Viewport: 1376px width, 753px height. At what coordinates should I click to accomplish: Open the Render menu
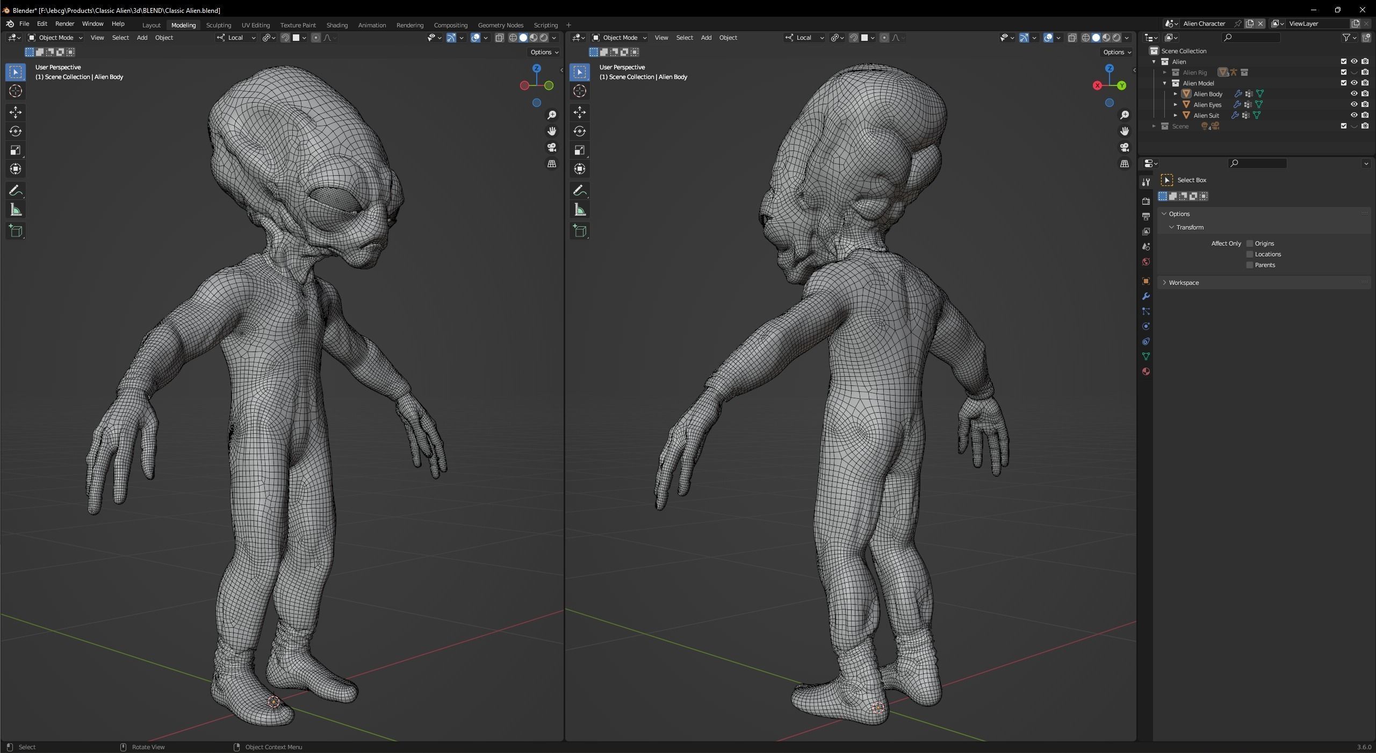pos(64,24)
